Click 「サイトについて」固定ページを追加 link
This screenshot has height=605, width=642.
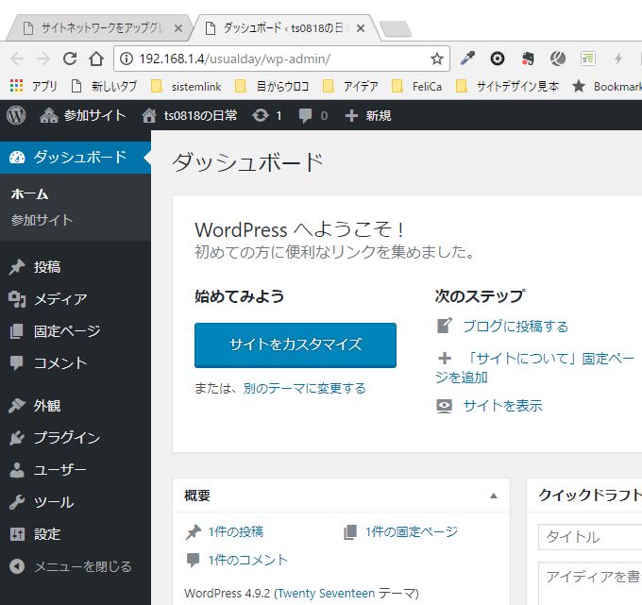pyautogui.click(x=534, y=367)
